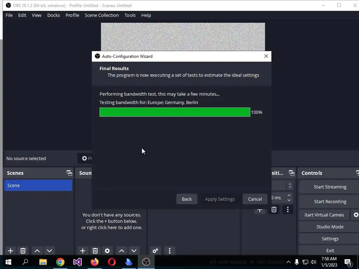This screenshot has height=269, width=359.
Task: Move scene up with Scenes up arrow
Action: click(x=37, y=251)
